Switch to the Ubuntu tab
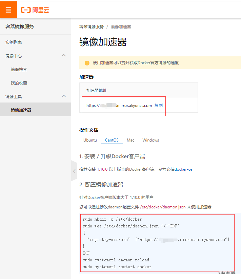Viewport: 241px width, 279px height. click(x=90, y=140)
